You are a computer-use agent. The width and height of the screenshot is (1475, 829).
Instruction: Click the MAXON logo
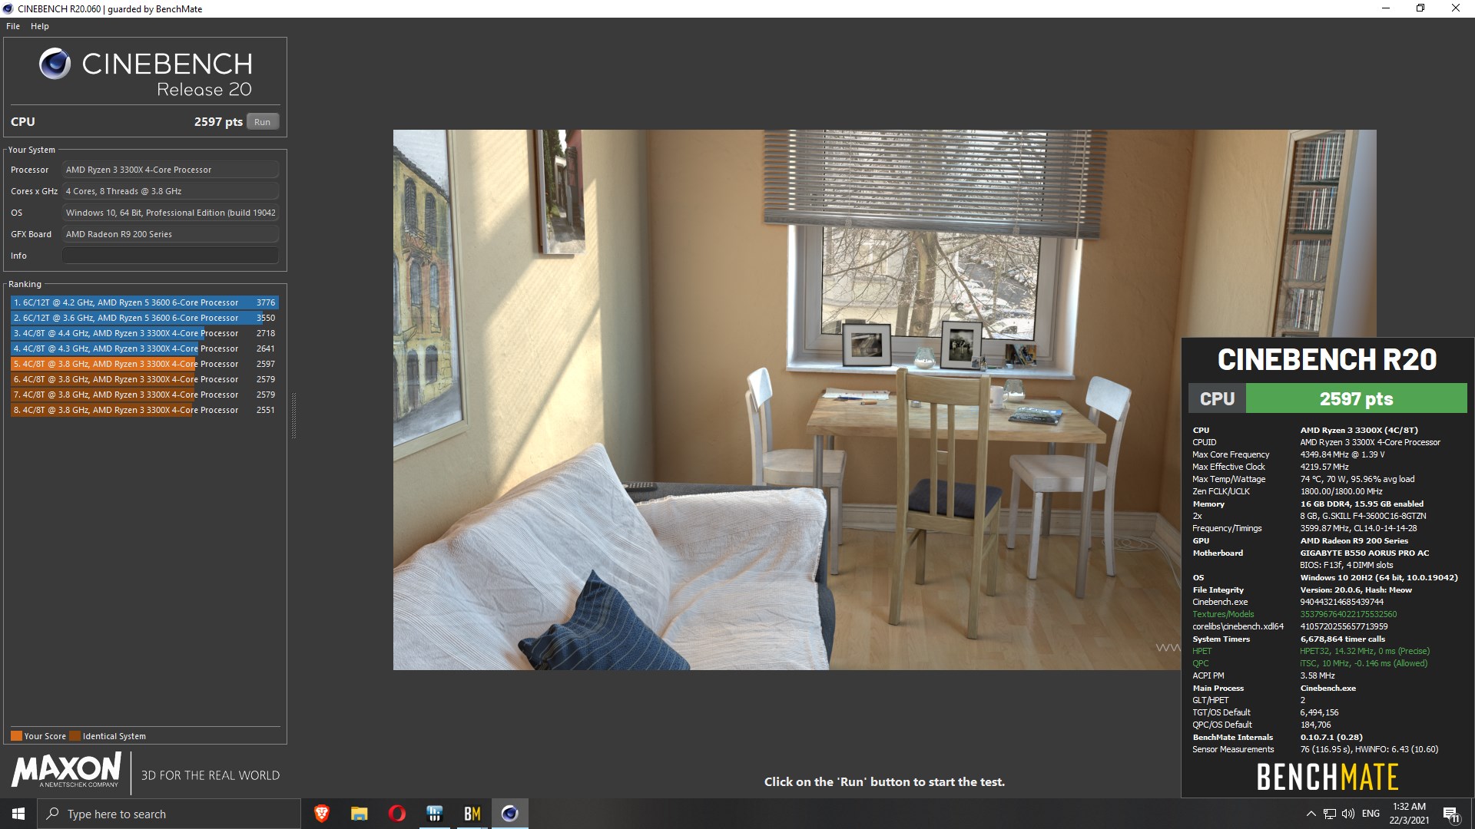[x=66, y=770]
